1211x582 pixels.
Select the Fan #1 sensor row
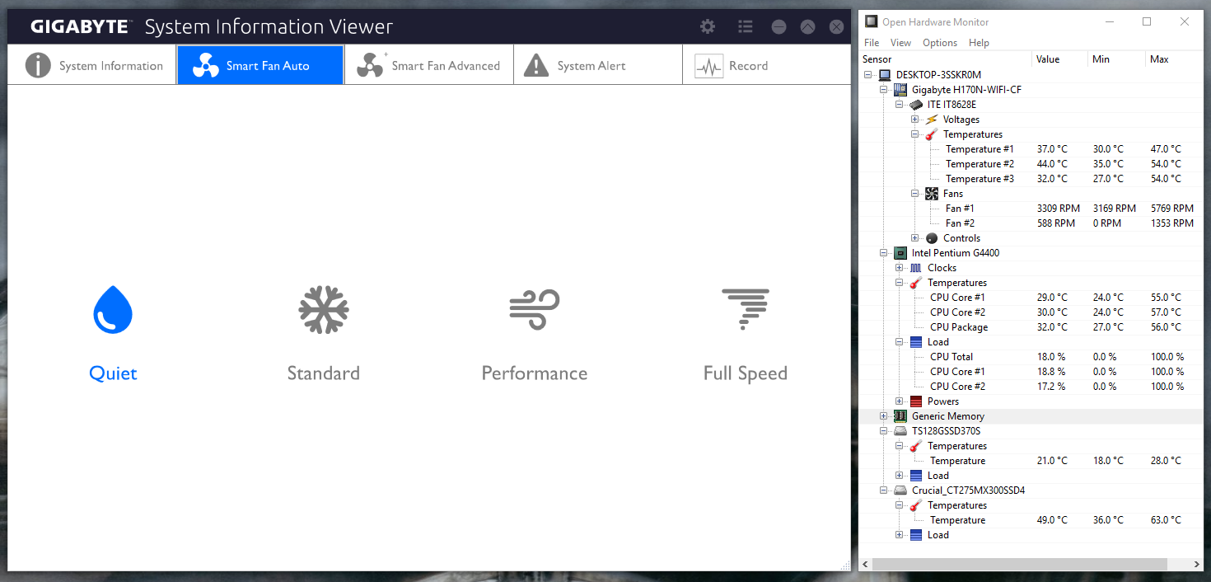pos(1031,209)
